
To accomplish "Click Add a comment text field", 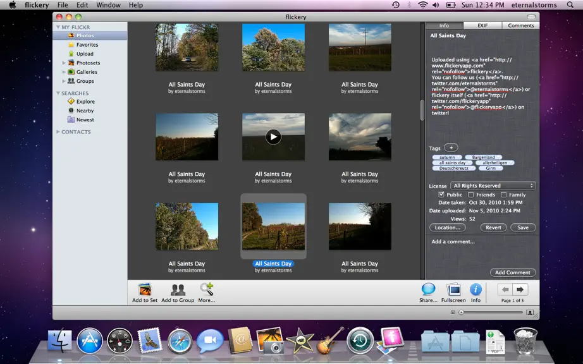I will point(482,253).
